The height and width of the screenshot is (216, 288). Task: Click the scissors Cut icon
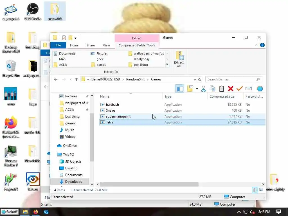(203, 89)
